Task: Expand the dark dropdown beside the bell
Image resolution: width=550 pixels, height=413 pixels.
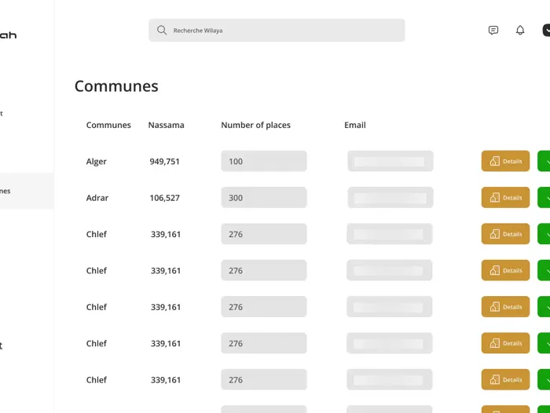Action: [546, 31]
